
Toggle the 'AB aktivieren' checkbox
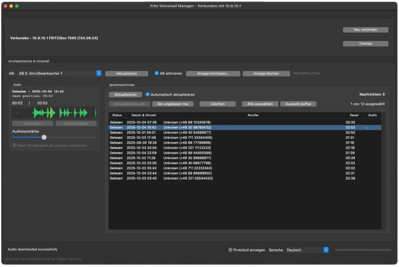point(157,73)
